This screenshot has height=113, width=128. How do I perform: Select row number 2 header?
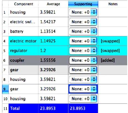pyautogui.click(x=5, y=22)
